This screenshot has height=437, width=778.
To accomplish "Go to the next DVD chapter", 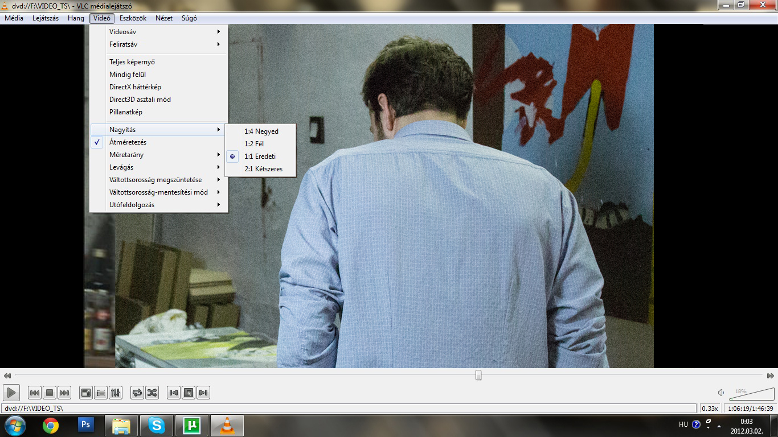I will [x=203, y=393].
